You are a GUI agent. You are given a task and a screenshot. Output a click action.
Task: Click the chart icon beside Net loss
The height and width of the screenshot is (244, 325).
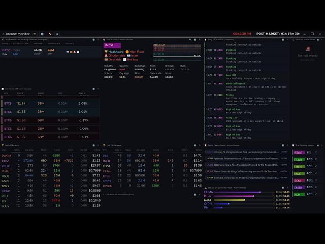[x=124, y=59]
